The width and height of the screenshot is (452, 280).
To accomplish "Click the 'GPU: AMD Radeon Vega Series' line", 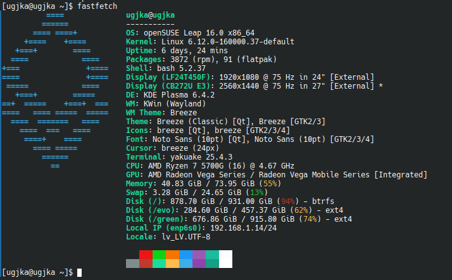I will [x=277, y=175].
